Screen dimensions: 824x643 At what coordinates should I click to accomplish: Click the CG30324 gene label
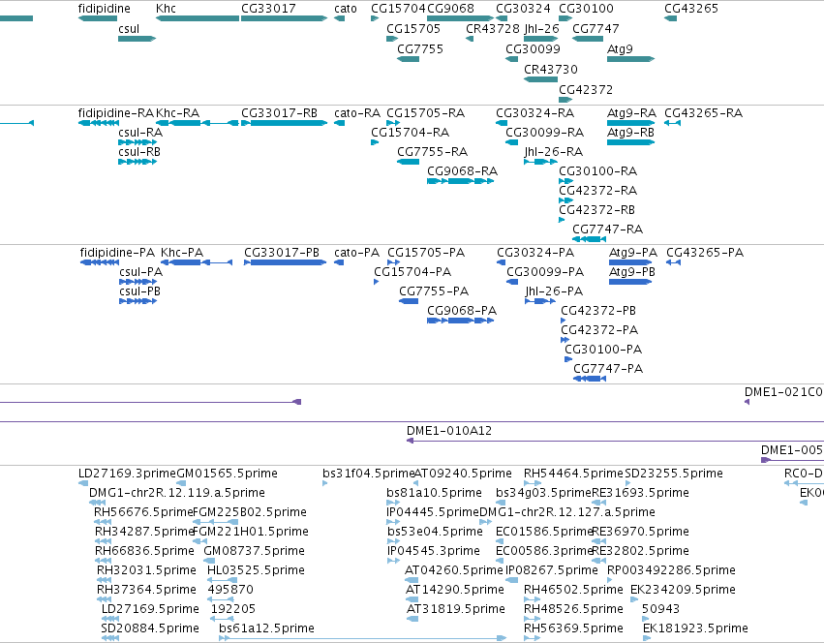[524, 9]
